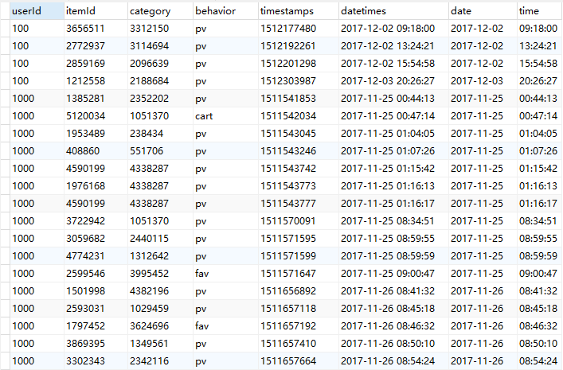The width and height of the screenshot is (563, 370).
Task: Select datetimes cell 2017-11-25 08:34:51
Action: click(x=393, y=221)
